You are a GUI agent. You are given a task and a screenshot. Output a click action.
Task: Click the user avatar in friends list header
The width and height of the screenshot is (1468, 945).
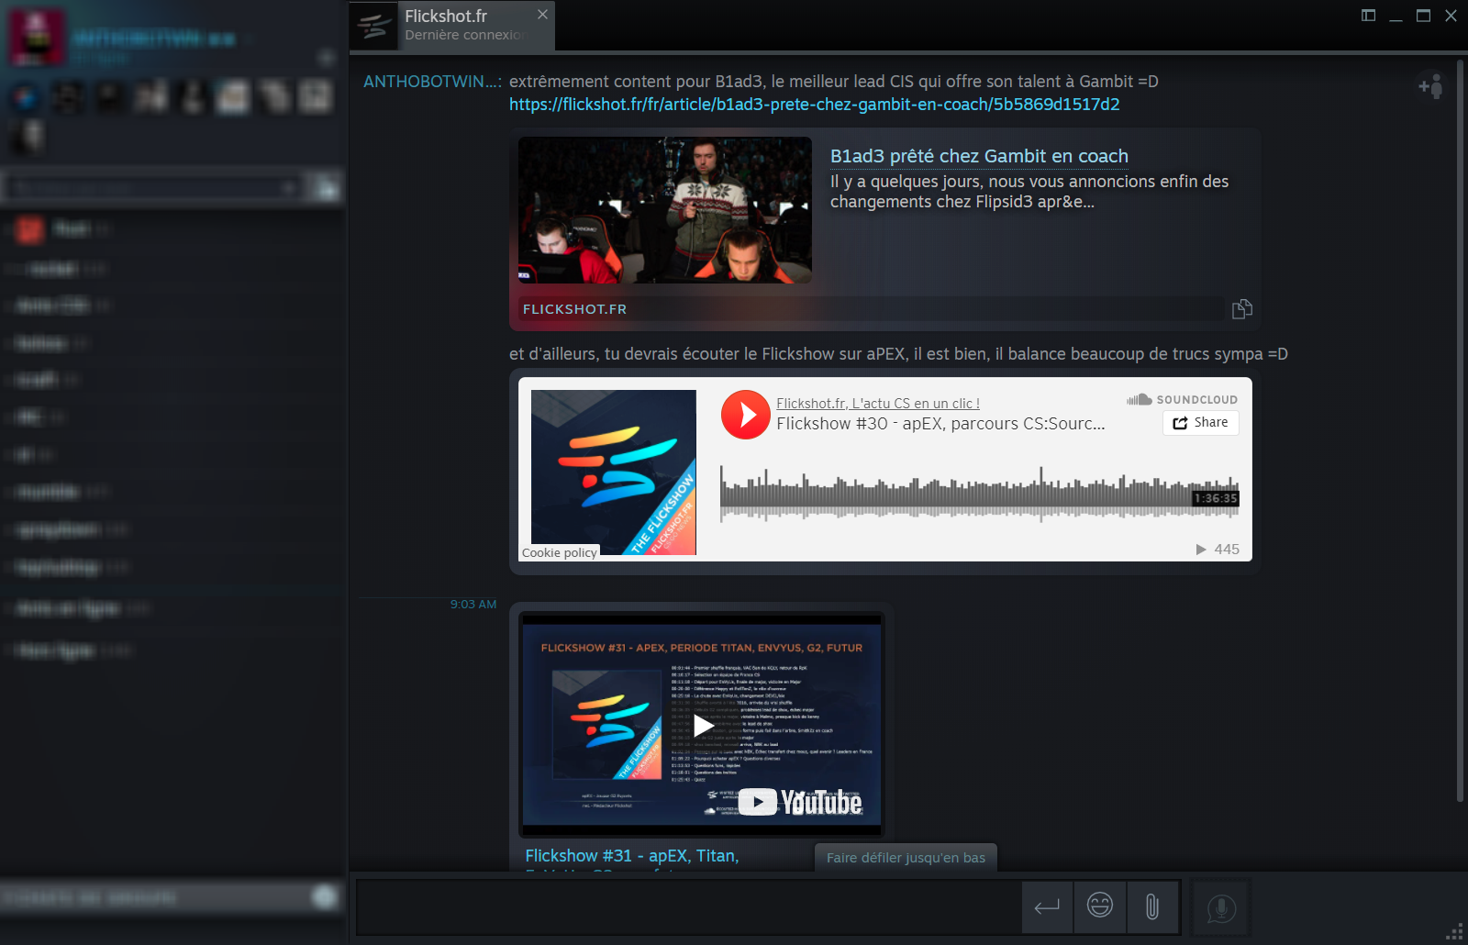(x=37, y=37)
